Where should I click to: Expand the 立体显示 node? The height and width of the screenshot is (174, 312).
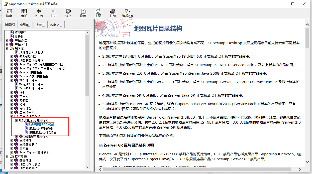point(12,148)
